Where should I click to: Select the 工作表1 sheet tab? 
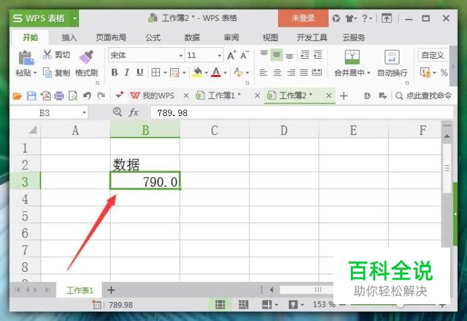(80, 290)
